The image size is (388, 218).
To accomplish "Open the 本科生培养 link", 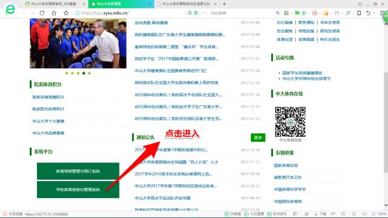I will pyautogui.click(x=330, y=22).
